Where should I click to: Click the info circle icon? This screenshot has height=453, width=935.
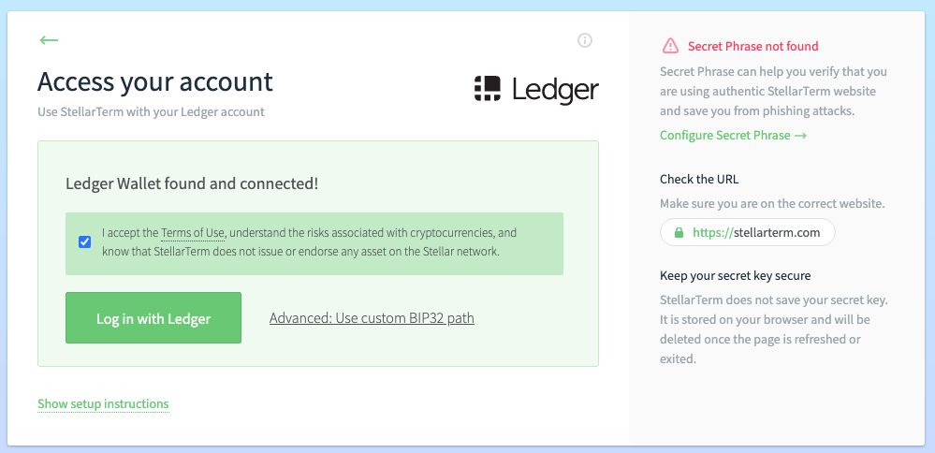point(585,40)
